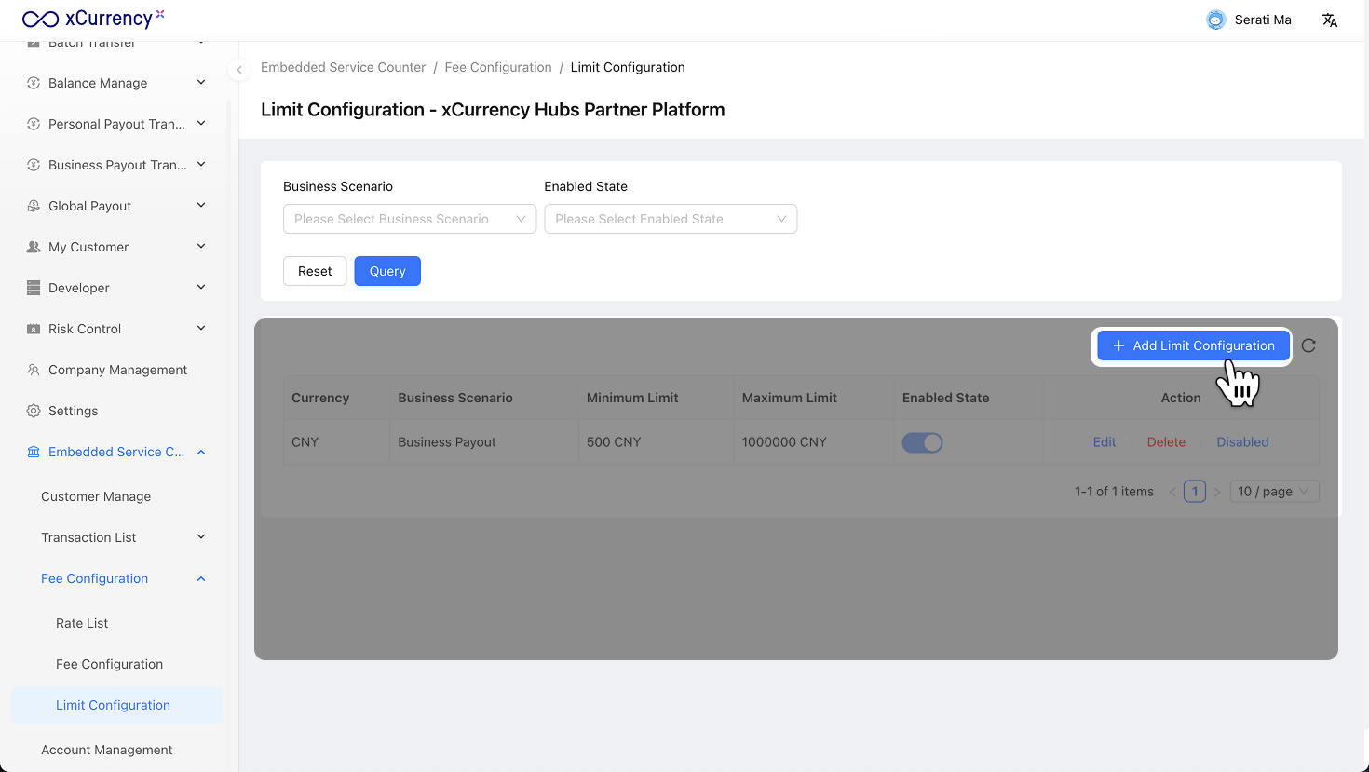The height and width of the screenshot is (772, 1369).
Task: Click the language translation icon in header
Action: (x=1330, y=20)
